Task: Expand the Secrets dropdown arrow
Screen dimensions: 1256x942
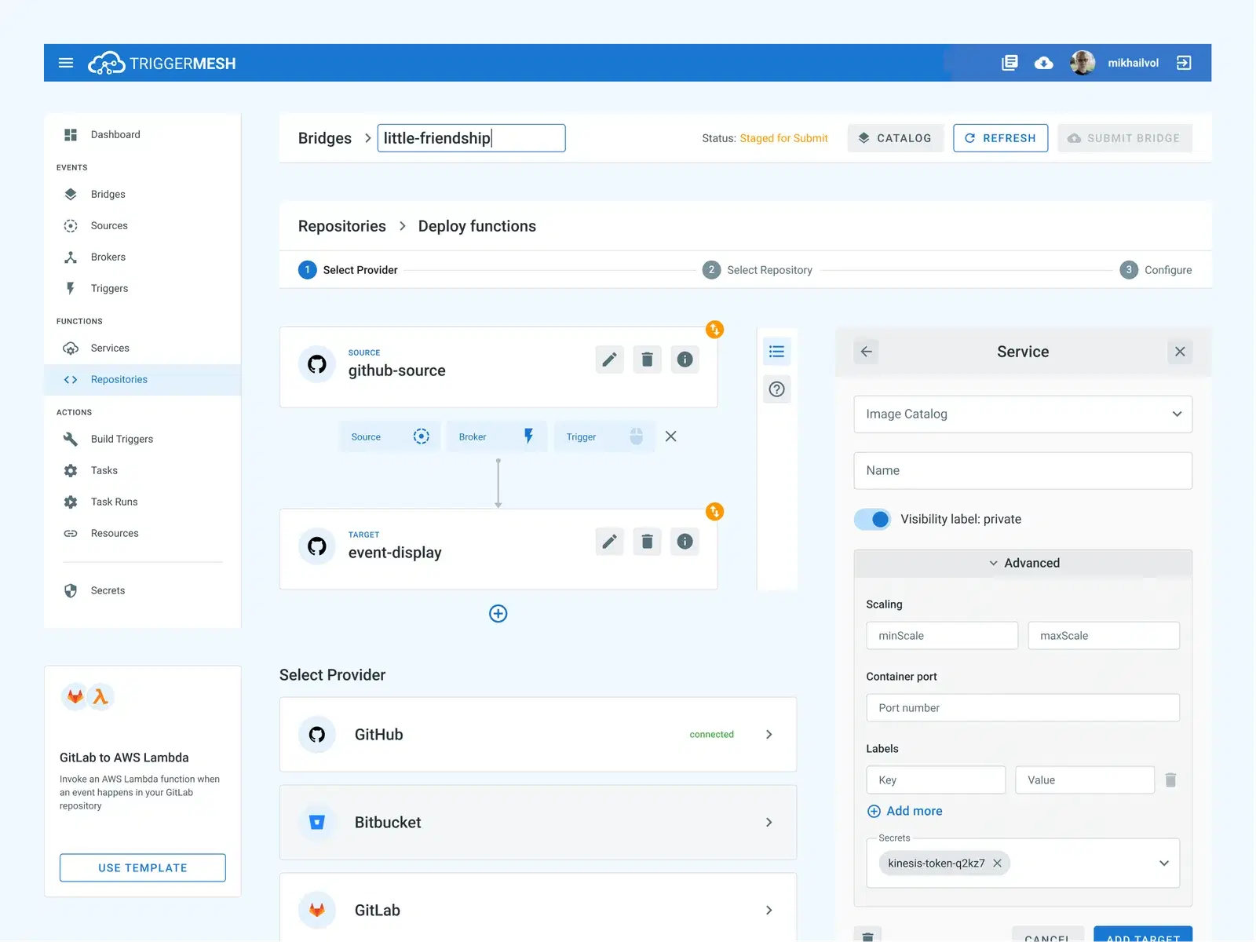Action: point(1163,863)
